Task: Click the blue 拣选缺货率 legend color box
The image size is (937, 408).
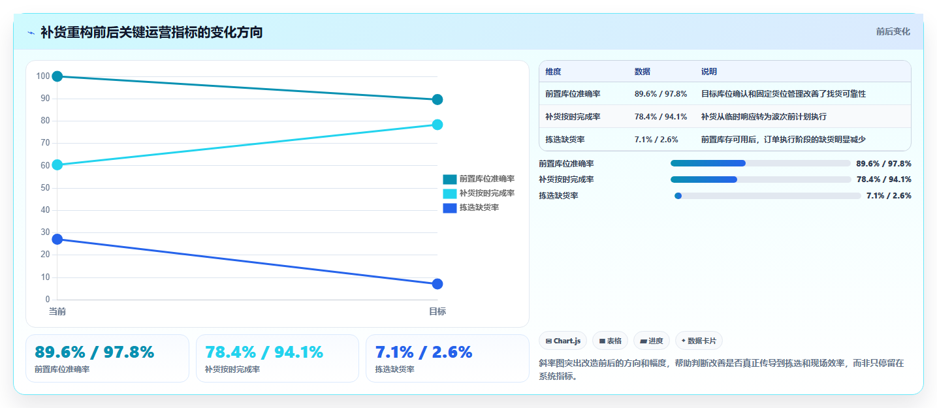Action: (450, 208)
